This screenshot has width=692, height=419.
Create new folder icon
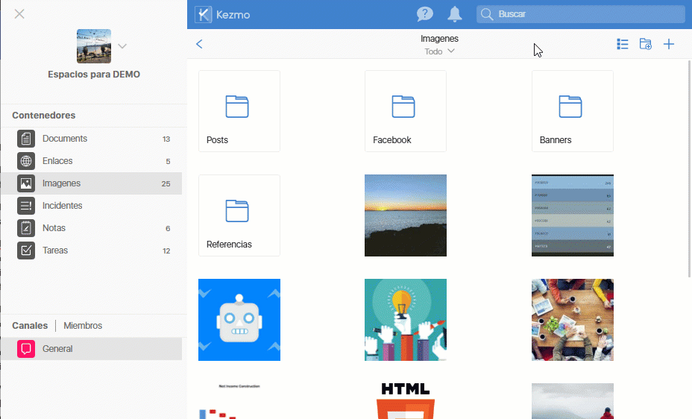[645, 44]
